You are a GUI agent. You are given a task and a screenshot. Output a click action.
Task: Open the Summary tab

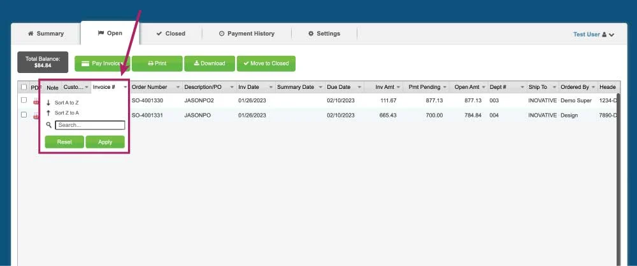point(45,34)
